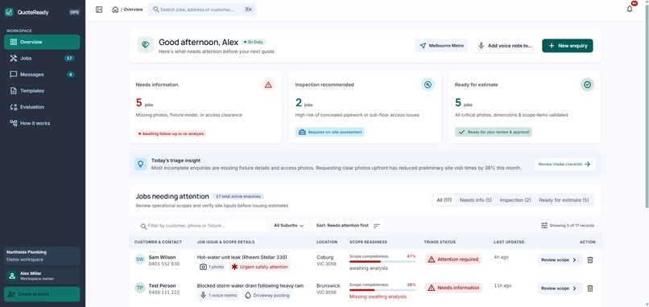Click the Filter by customer, phone or fixture field
Screen dimensions: 649x307
pyautogui.click(x=200, y=226)
